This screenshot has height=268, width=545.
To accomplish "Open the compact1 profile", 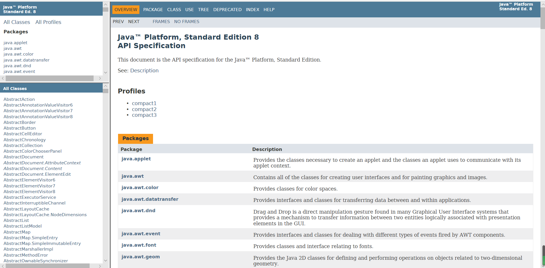I will (144, 103).
